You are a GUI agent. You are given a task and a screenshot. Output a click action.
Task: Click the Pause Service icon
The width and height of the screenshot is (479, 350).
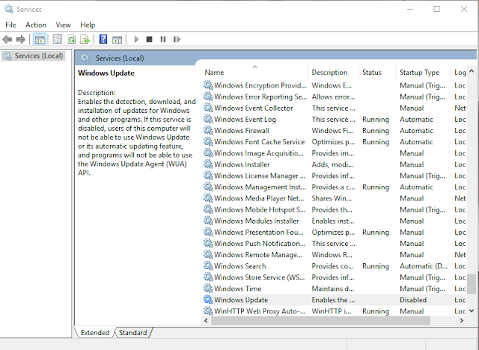coord(163,40)
